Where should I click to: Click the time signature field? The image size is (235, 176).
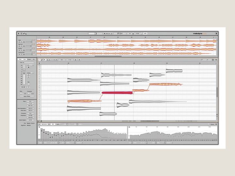click(x=130, y=34)
